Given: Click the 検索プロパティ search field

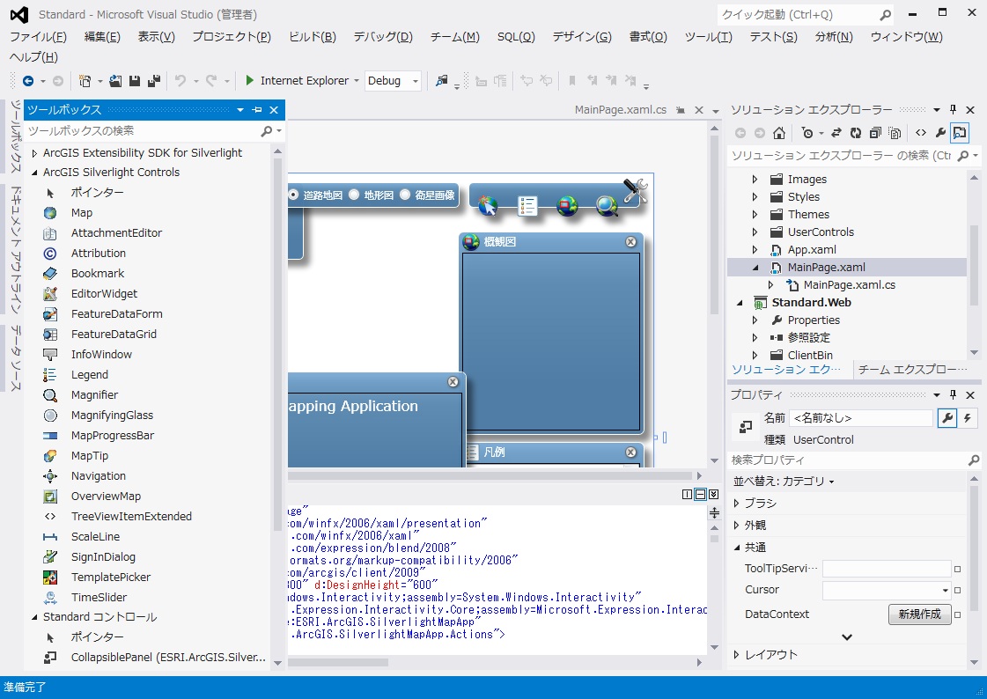Looking at the screenshot, I should point(848,460).
